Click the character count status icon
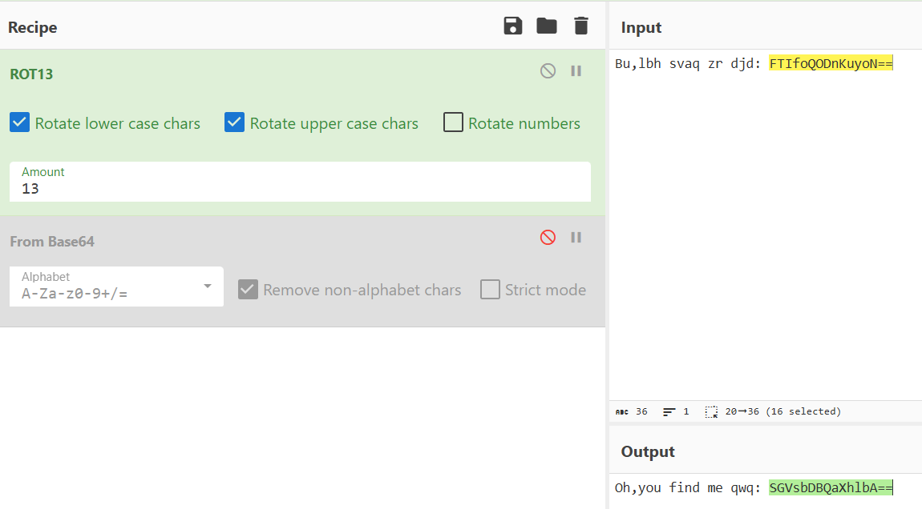This screenshot has width=922, height=509. pyautogui.click(x=622, y=412)
